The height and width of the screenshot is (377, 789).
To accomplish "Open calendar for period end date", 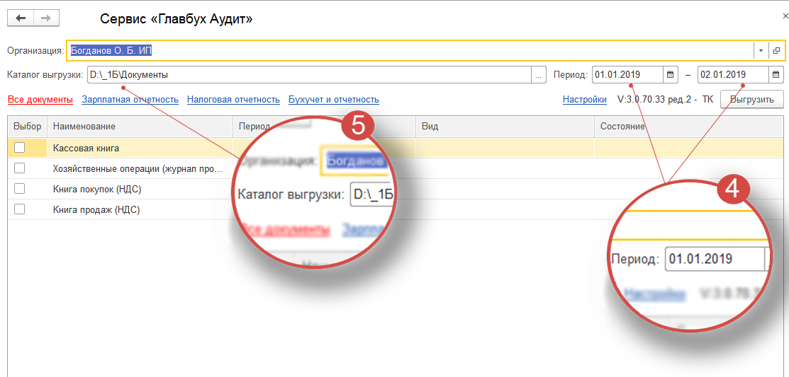I will [776, 74].
